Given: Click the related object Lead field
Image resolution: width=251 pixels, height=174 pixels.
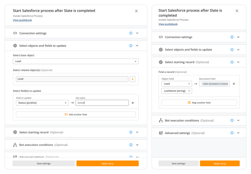Looking at the screenshot, I should click(72, 79).
